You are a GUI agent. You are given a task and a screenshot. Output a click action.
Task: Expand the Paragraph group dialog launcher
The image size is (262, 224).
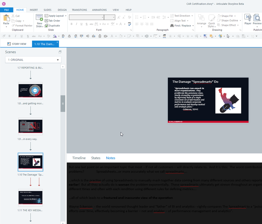pos(193,30)
